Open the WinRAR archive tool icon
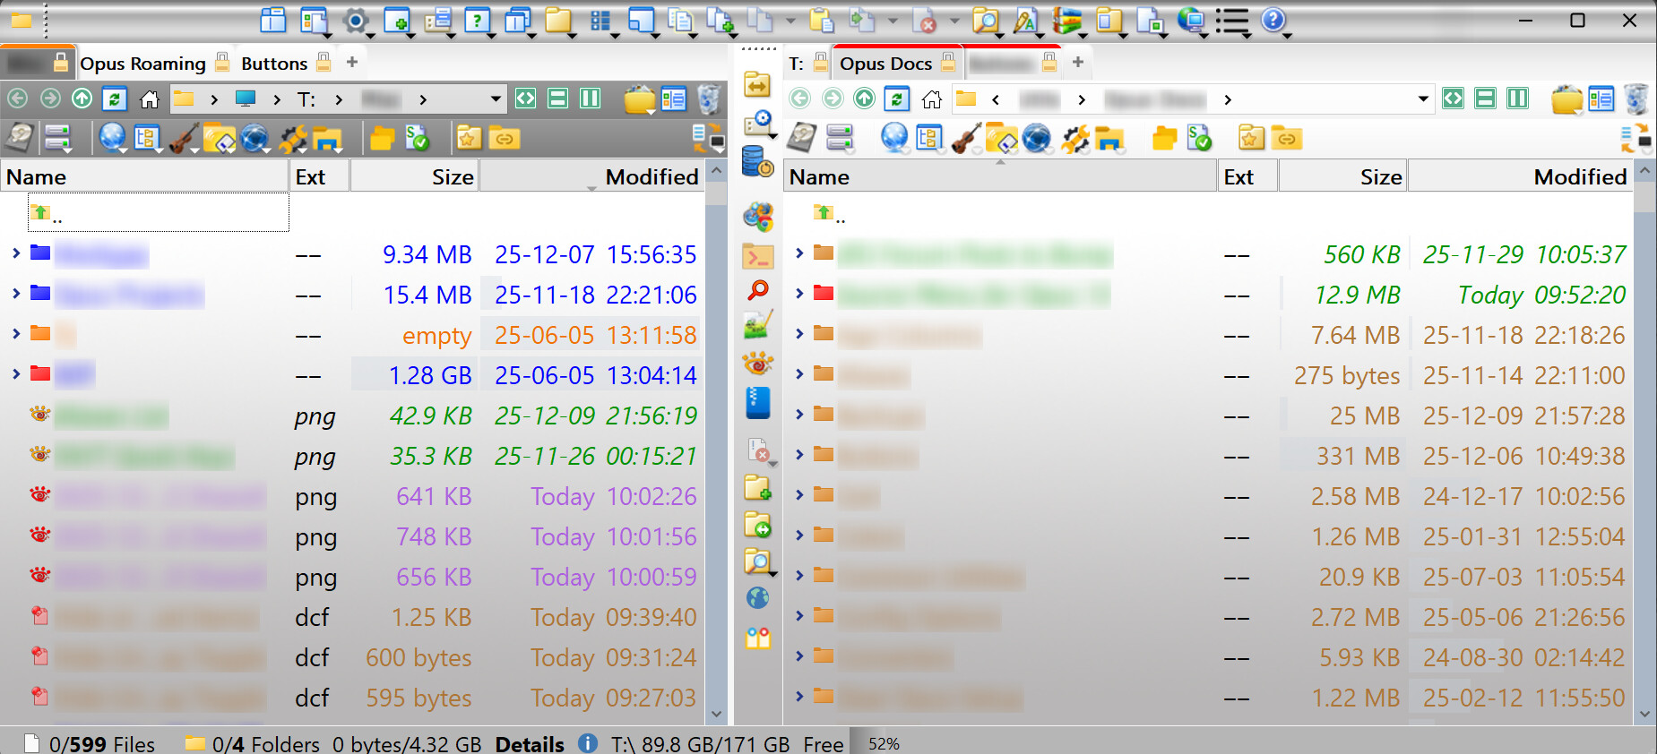The height and width of the screenshot is (754, 1657). pos(1066,20)
